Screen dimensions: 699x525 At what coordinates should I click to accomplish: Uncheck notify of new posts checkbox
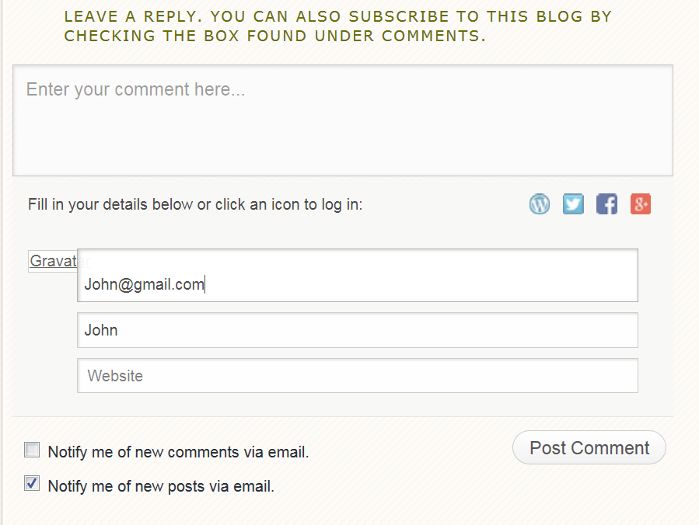[x=32, y=484]
